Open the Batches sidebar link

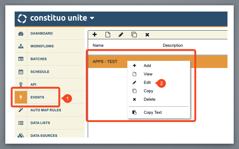pyautogui.click(x=39, y=59)
